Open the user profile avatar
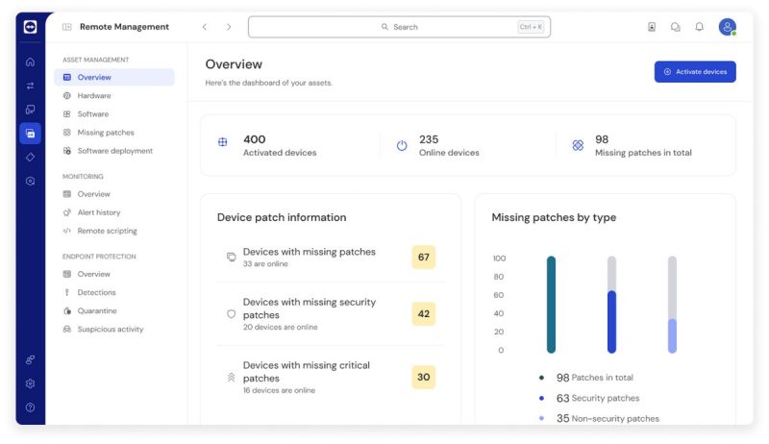The width and height of the screenshot is (769, 444). click(728, 27)
